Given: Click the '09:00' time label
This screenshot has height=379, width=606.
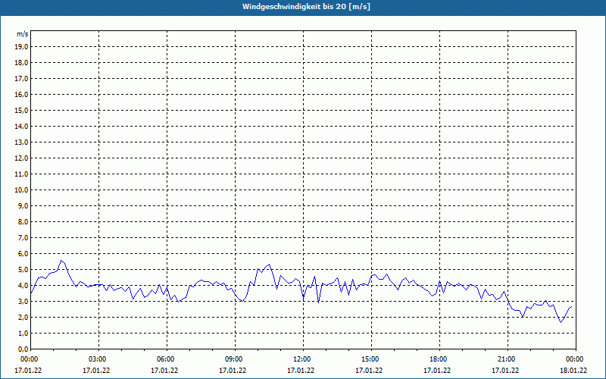Looking at the screenshot, I should pos(234,359).
